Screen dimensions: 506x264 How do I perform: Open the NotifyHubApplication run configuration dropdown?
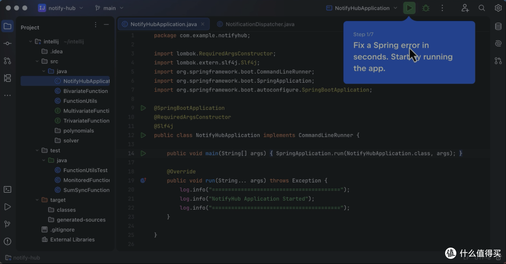tap(361, 8)
